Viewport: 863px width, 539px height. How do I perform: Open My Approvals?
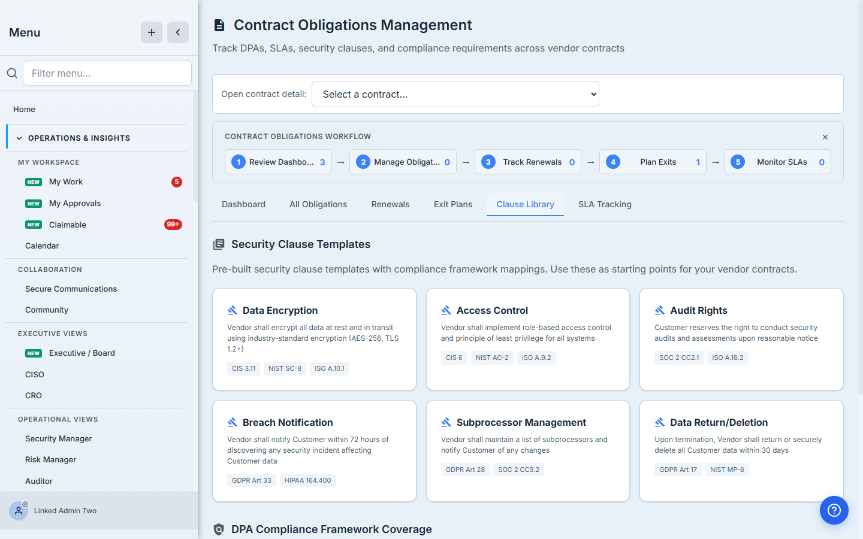click(75, 203)
